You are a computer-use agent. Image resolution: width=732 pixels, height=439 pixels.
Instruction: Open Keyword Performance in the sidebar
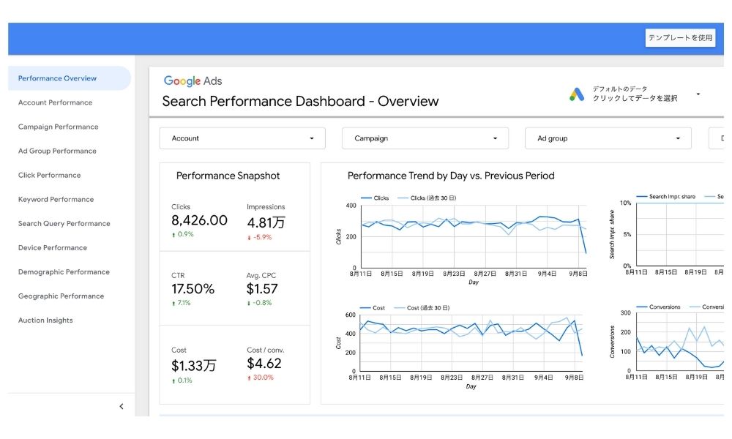(x=56, y=200)
